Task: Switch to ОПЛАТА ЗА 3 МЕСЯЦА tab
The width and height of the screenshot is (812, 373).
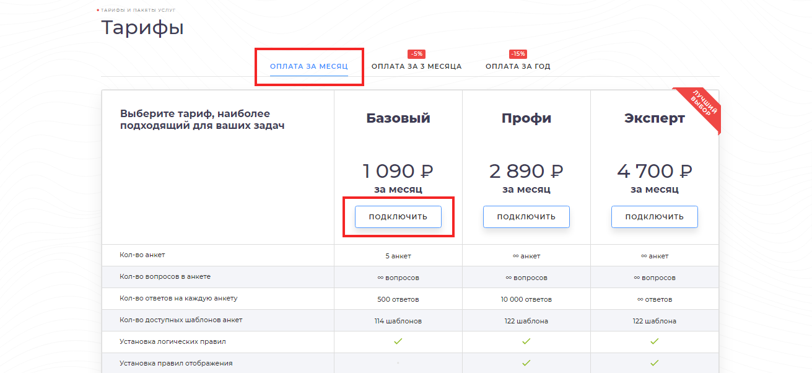Action: tap(416, 66)
